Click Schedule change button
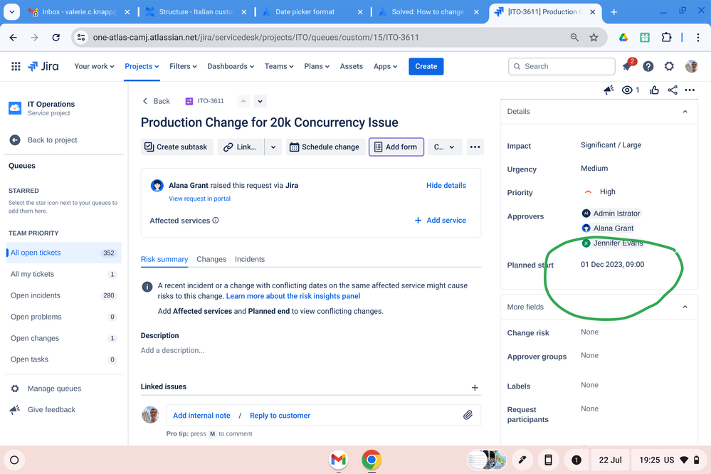The image size is (711, 474). (x=325, y=147)
